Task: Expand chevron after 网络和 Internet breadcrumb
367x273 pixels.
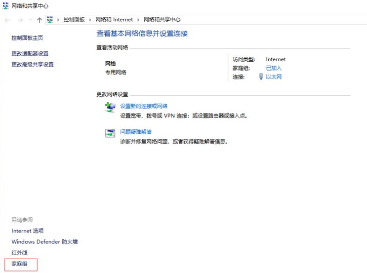Action: 138,20
